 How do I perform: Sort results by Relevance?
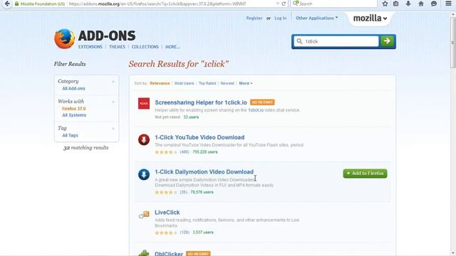(160, 83)
